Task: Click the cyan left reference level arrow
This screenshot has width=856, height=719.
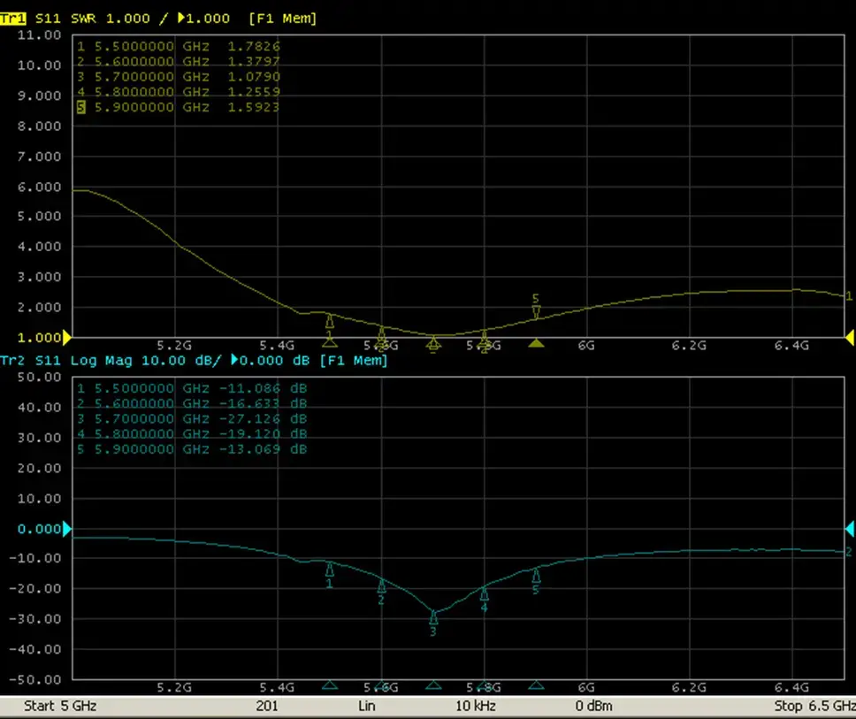Action: 67,529
